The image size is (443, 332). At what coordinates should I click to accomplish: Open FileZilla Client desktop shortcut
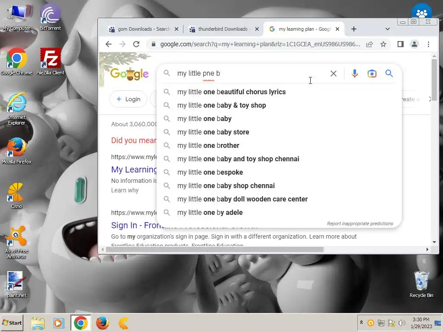pos(50,62)
